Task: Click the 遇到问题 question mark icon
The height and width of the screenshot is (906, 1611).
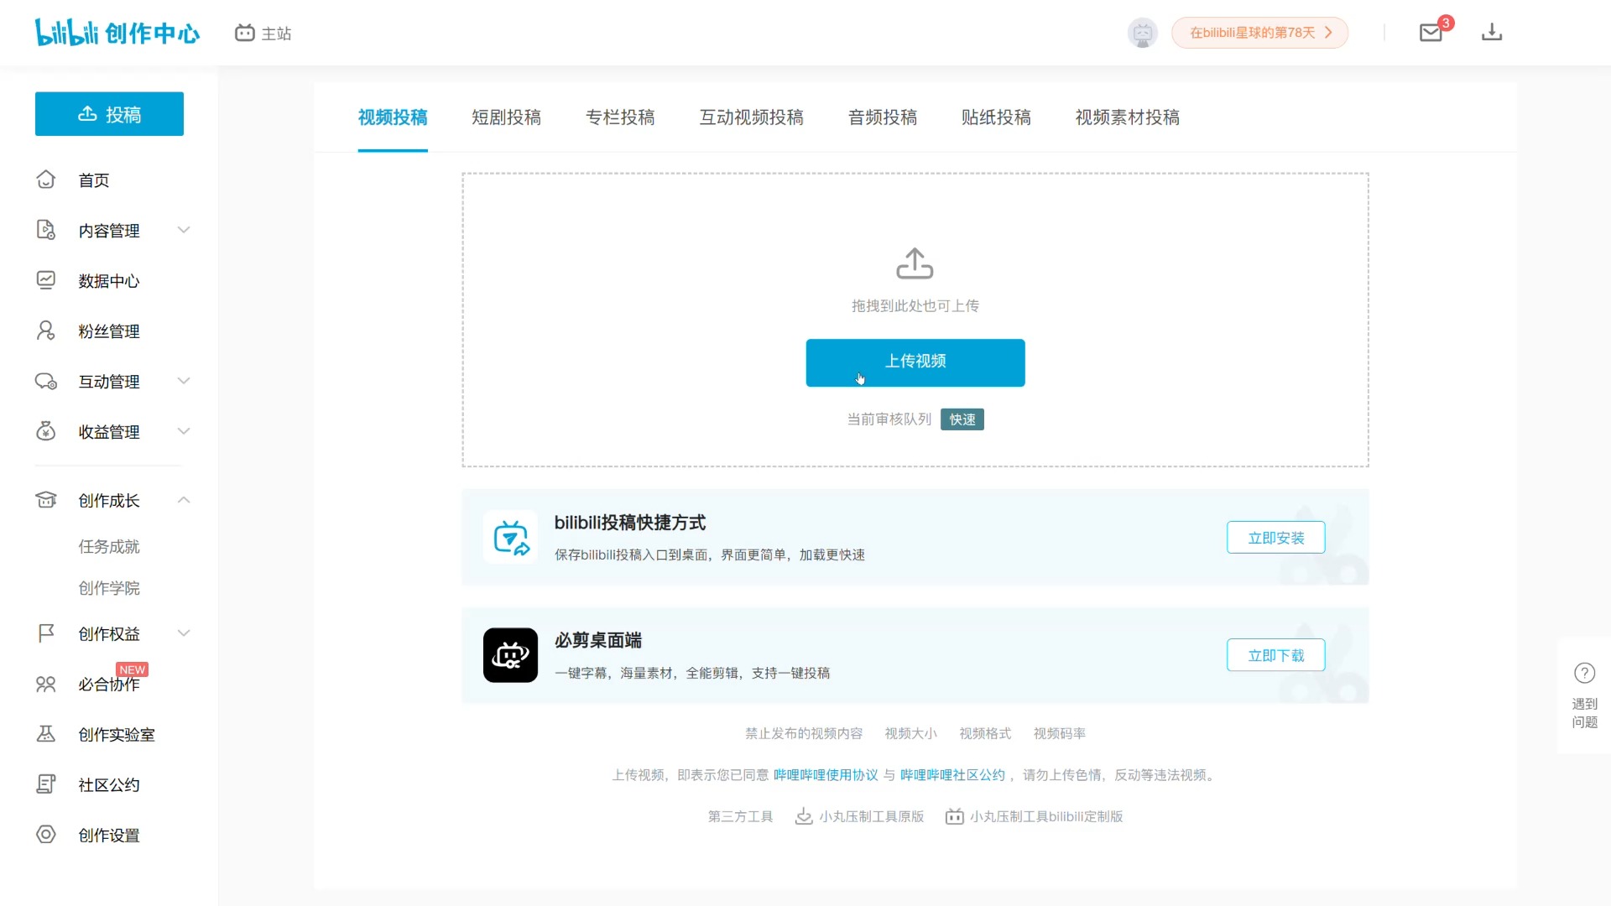Action: click(x=1584, y=673)
